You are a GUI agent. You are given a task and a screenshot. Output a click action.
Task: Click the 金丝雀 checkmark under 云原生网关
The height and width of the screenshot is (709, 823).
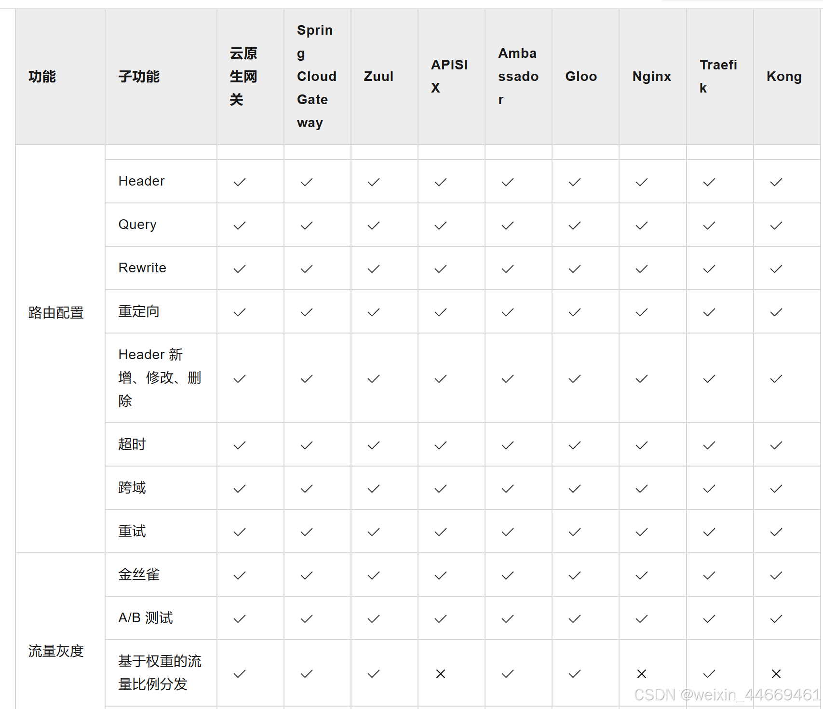pyautogui.click(x=240, y=575)
